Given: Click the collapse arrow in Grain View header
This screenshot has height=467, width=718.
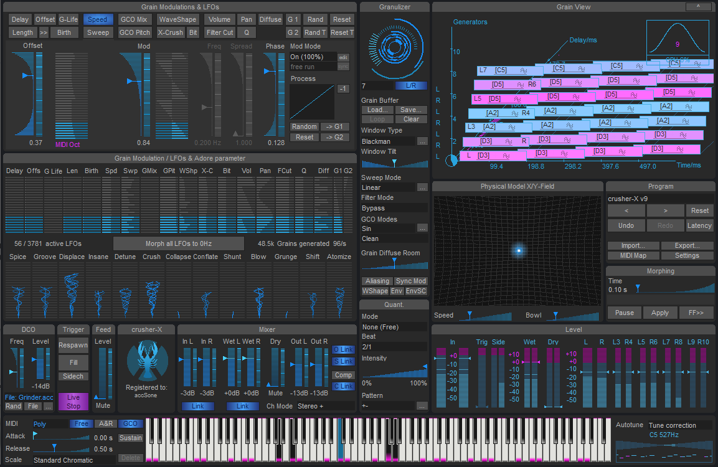Looking at the screenshot, I should (x=697, y=7).
